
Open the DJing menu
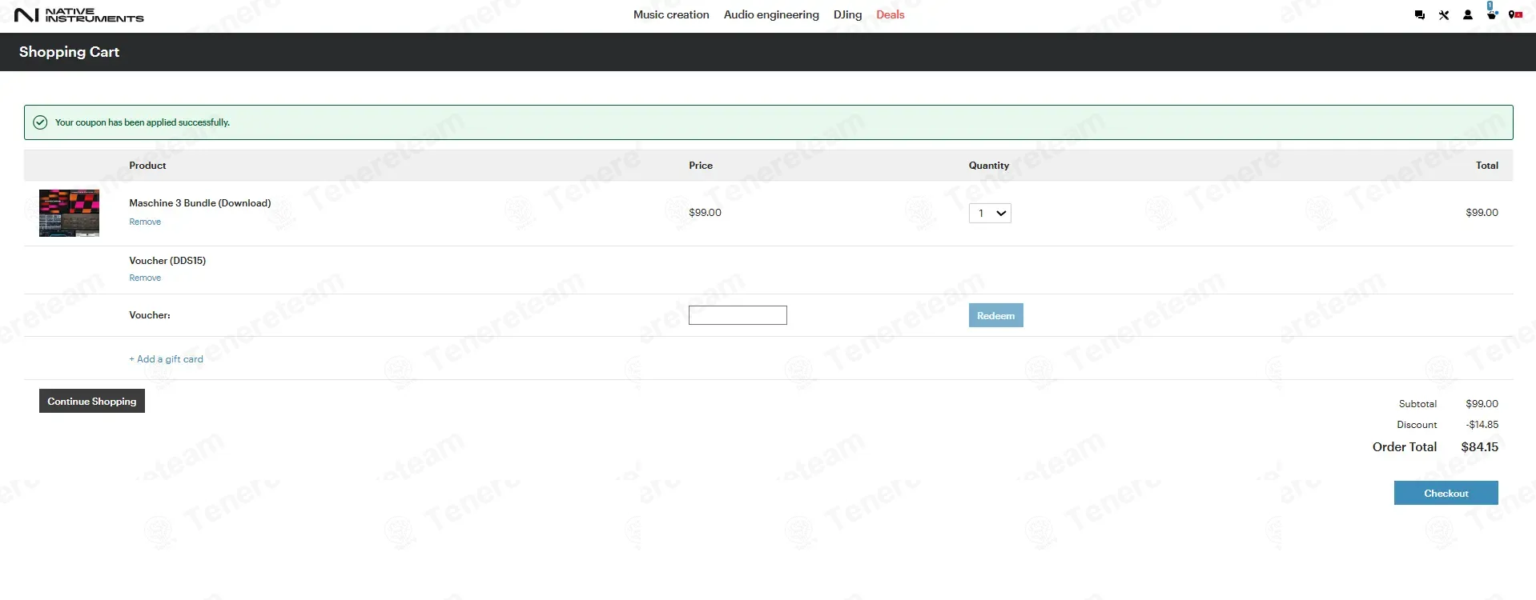(847, 15)
